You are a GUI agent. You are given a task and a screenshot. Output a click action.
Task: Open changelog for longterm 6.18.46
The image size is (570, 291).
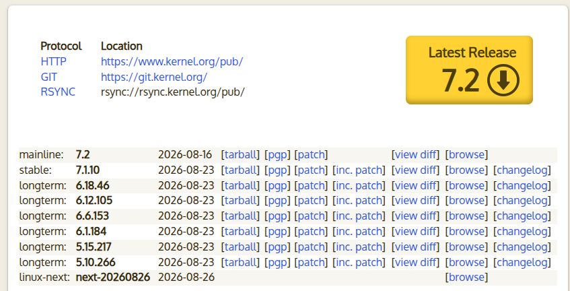tap(522, 185)
